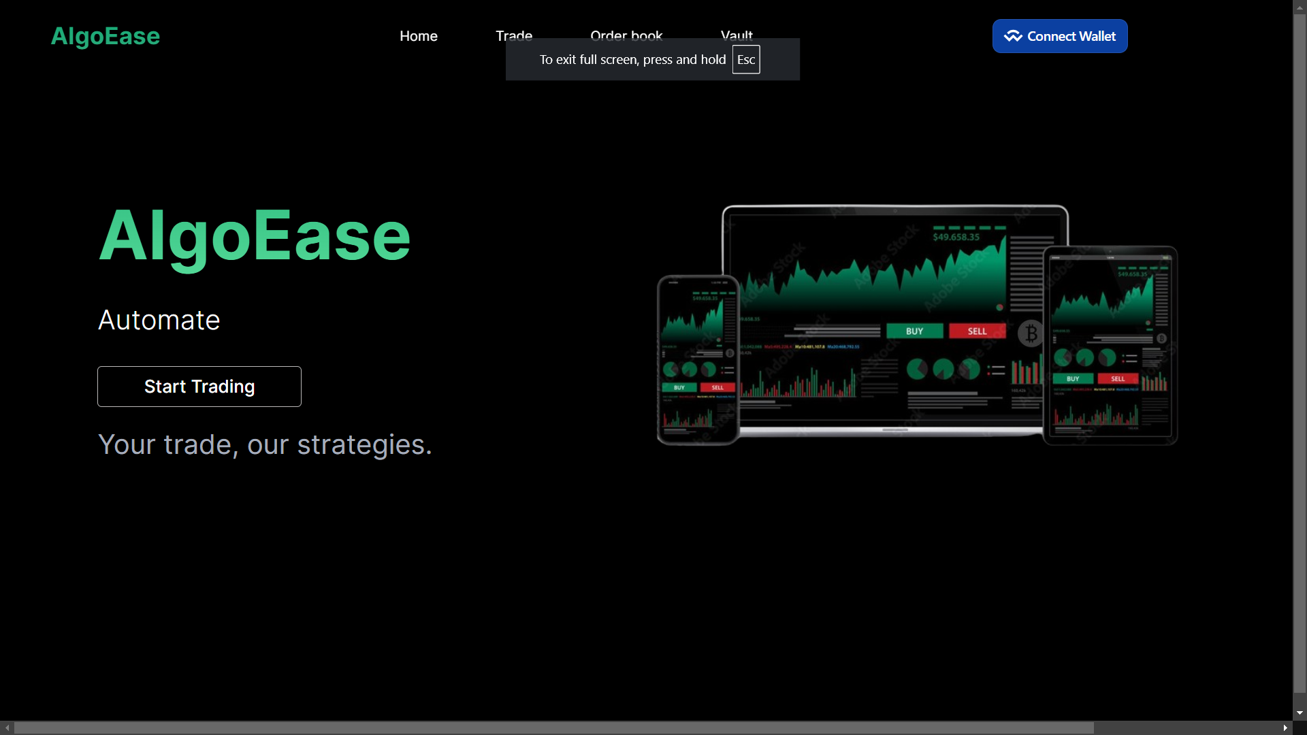Click the scroll-down arrow on the vertical scrollbar
This screenshot has width=1307, height=735.
tap(1300, 713)
